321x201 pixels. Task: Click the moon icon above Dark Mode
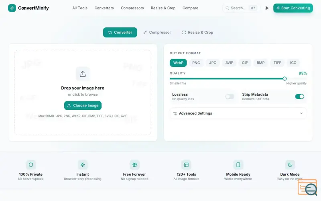coord(290,165)
